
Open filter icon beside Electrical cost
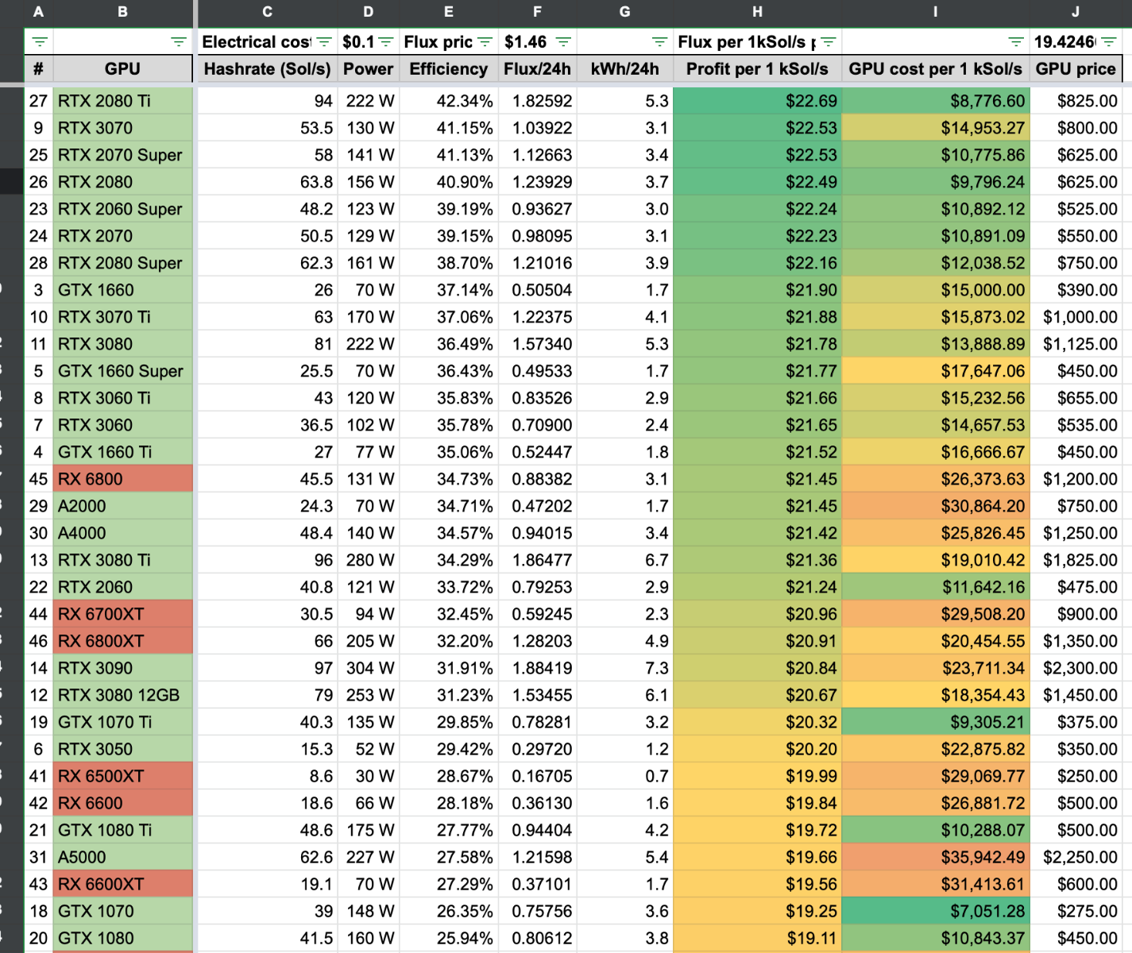(324, 42)
